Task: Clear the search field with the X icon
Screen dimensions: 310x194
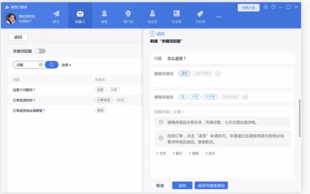Action: pos(41,65)
